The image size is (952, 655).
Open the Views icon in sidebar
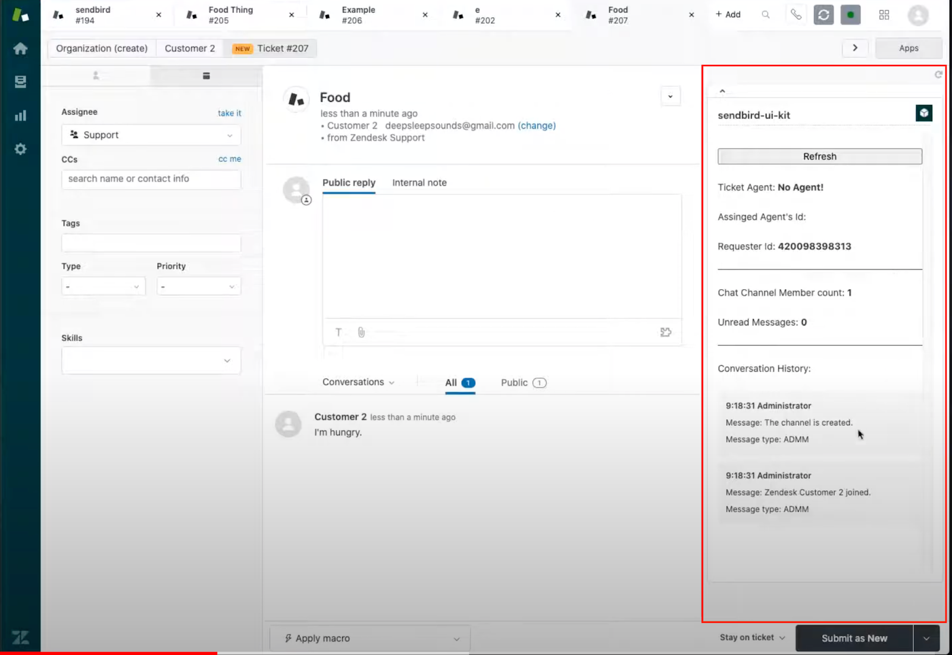pos(20,82)
